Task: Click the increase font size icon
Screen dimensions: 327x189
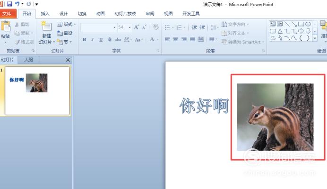Action: (137, 27)
